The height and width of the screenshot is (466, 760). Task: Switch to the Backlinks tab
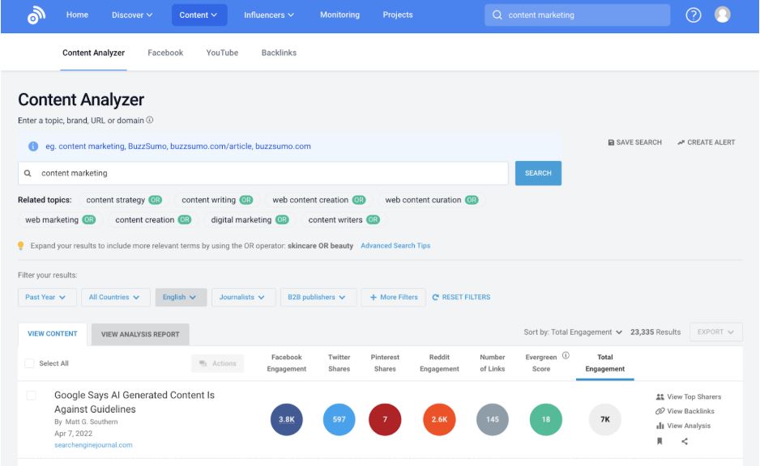[x=279, y=53]
